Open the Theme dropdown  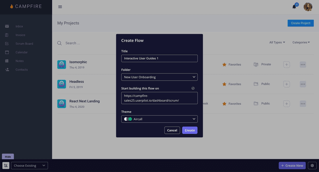[159, 119]
